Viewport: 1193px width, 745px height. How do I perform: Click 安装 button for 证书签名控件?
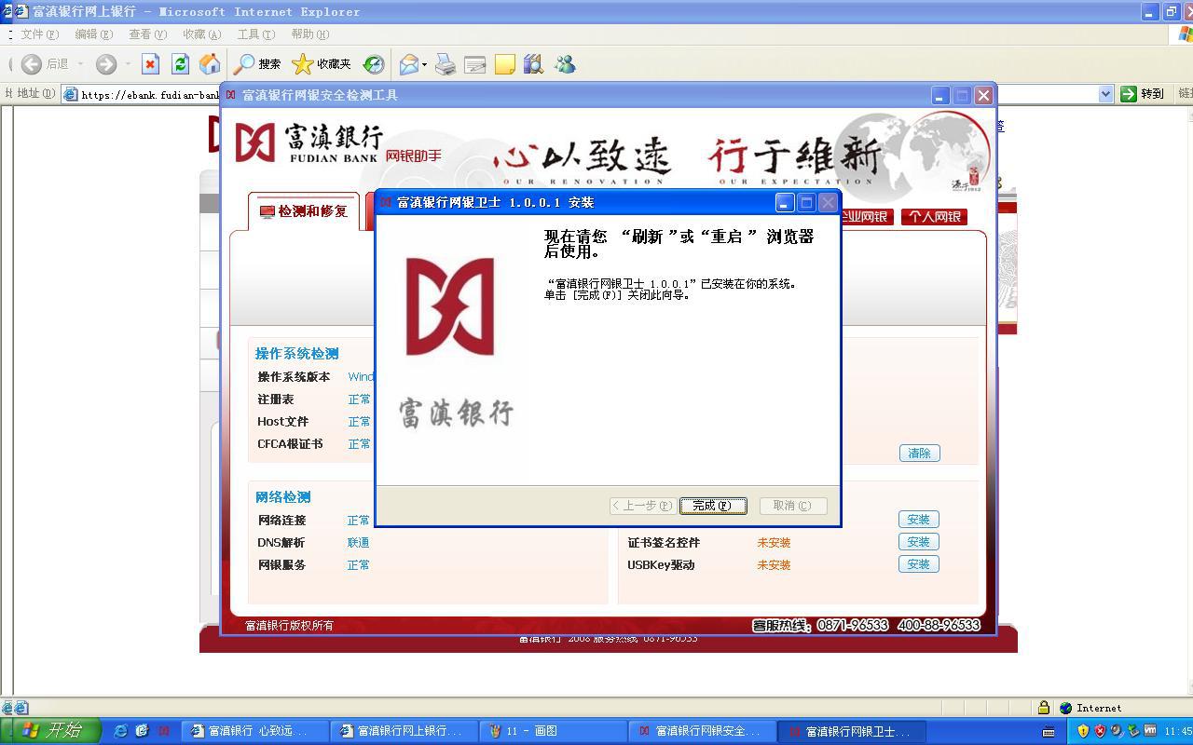click(918, 542)
